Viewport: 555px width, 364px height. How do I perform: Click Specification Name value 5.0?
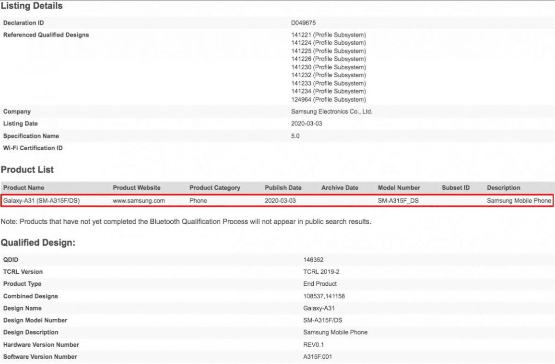click(295, 136)
